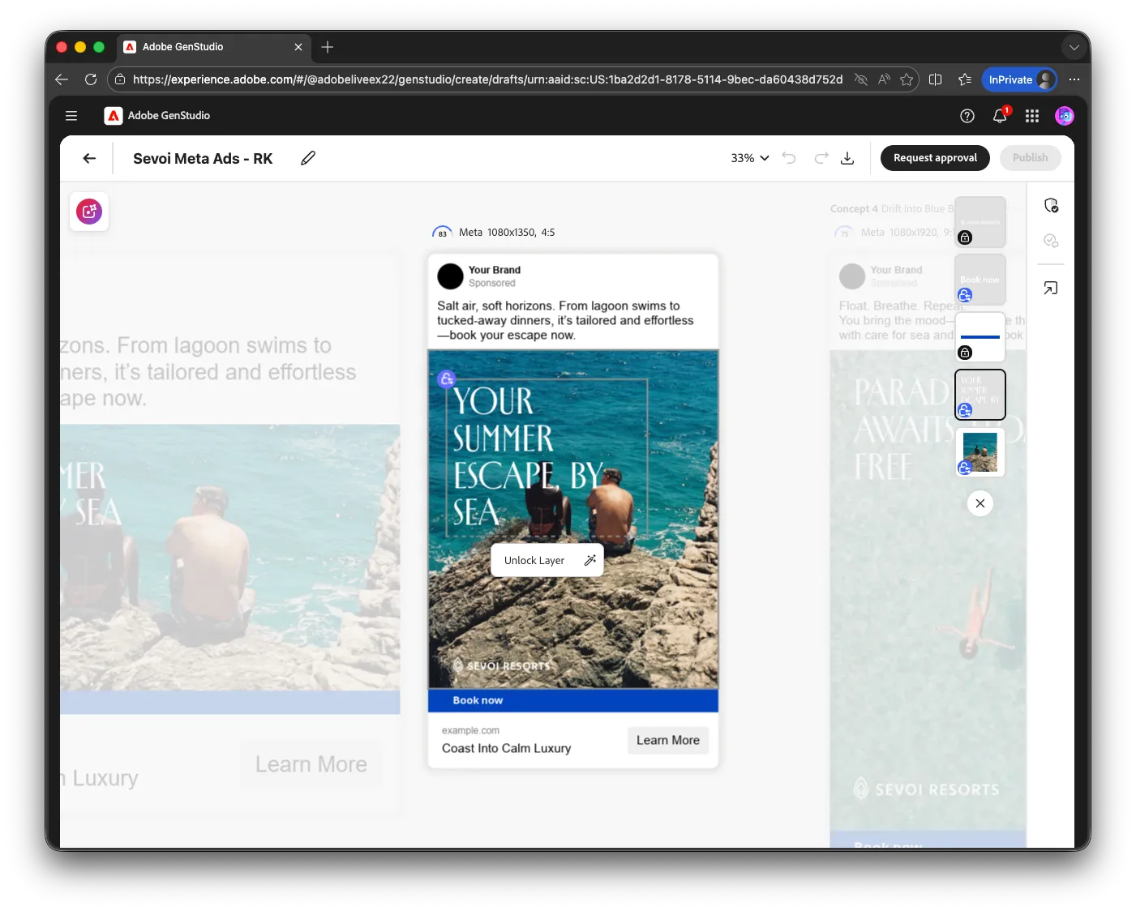Image resolution: width=1136 pixels, height=911 pixels.
Task: Close the Adobe GenStudio browser tab
Action: 298,47
